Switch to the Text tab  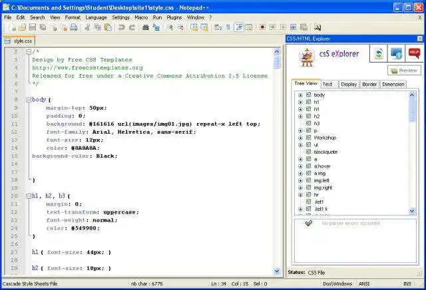tap(329, 84)
